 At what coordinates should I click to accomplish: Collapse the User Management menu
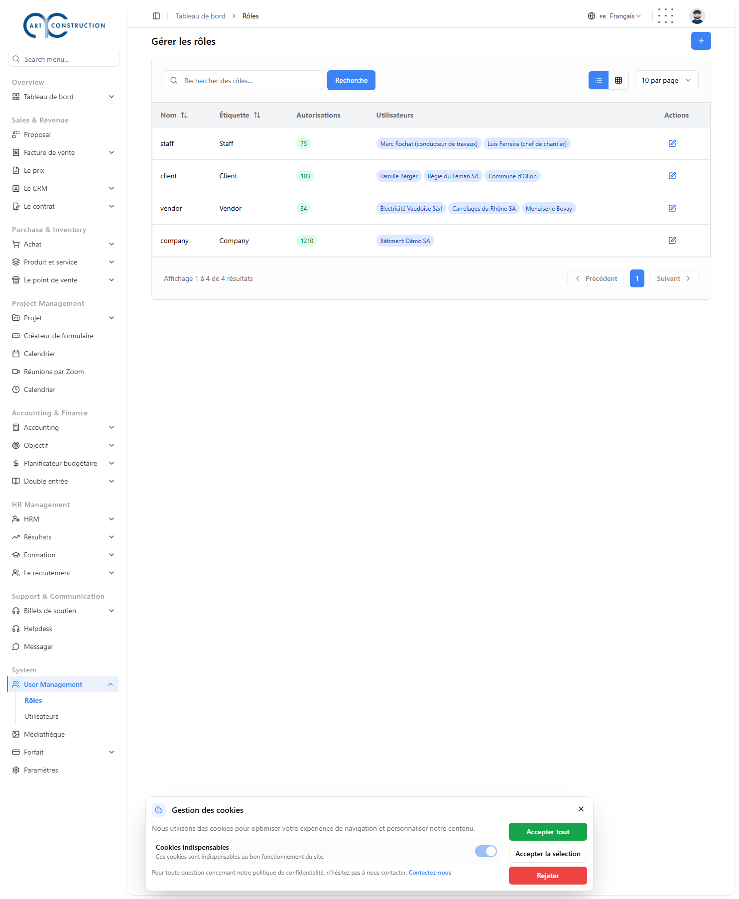tap(63, 684)
